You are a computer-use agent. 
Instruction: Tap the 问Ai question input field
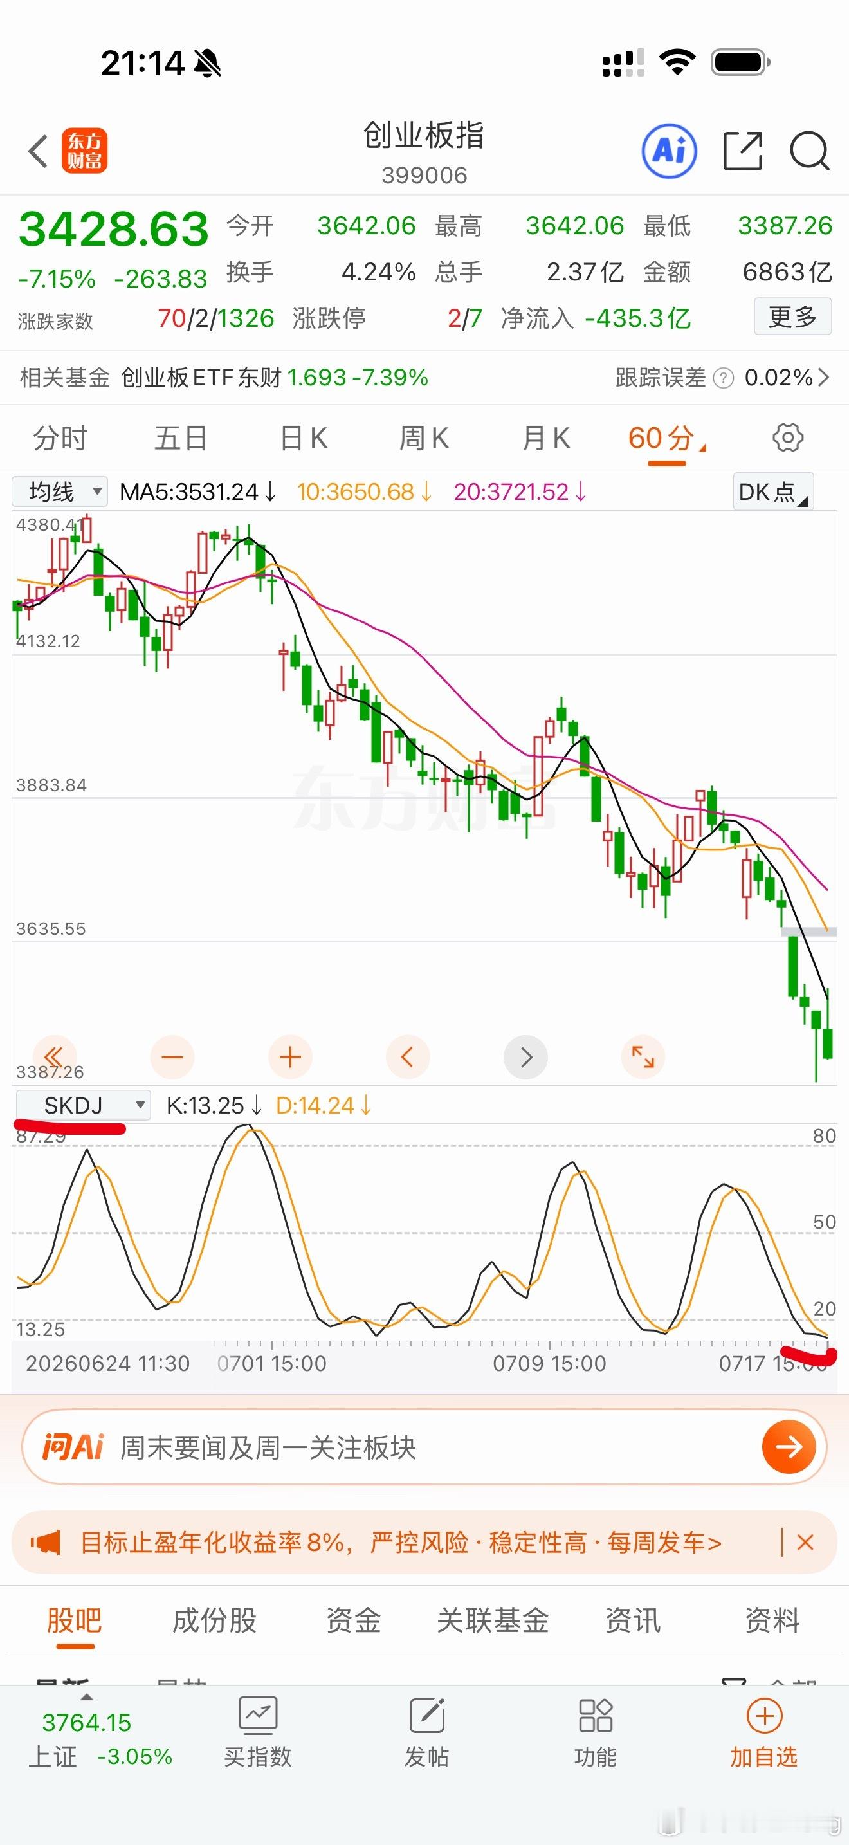coord(424,1447)
